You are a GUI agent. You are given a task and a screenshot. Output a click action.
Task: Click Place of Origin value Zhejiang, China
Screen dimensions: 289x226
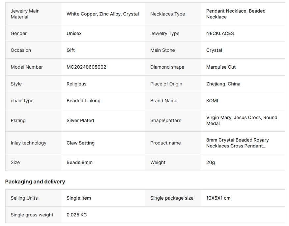[x=223, y=84]
